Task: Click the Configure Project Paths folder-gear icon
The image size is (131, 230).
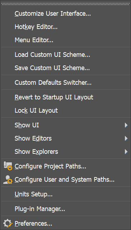Action: 8,166
